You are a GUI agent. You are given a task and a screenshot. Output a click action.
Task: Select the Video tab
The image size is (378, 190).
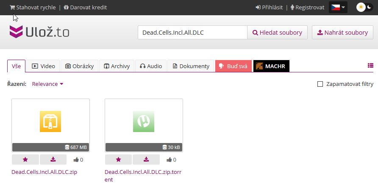[x=44, y=66]
